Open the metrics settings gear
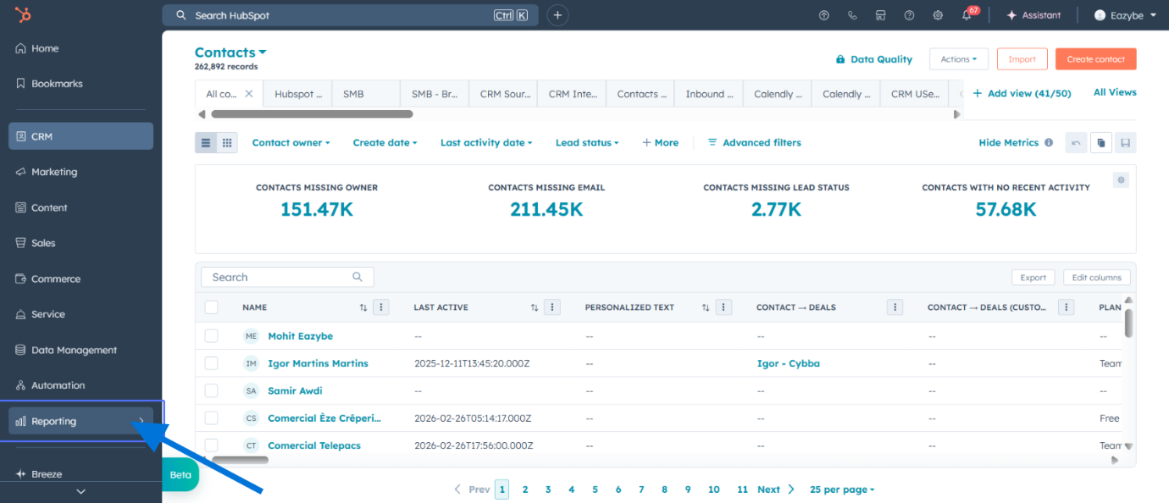 pos(1121,180)
